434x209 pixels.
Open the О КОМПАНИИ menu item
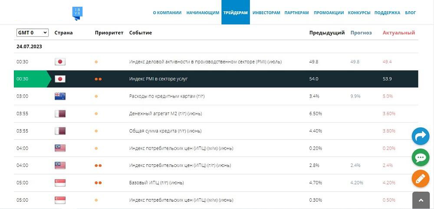coord(167,13)
